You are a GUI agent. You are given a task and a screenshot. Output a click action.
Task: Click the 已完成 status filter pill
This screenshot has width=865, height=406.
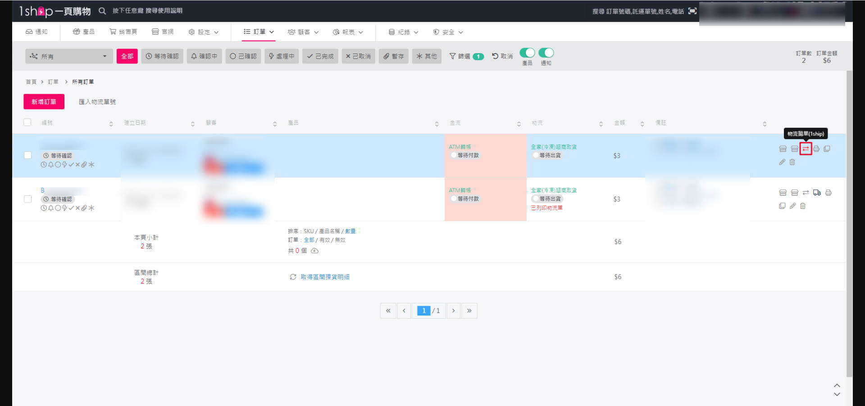[320, 56]
